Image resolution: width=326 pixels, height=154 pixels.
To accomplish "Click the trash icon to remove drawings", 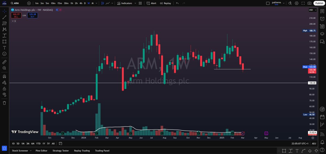I will pyautogui.click(x=4, y=103).
